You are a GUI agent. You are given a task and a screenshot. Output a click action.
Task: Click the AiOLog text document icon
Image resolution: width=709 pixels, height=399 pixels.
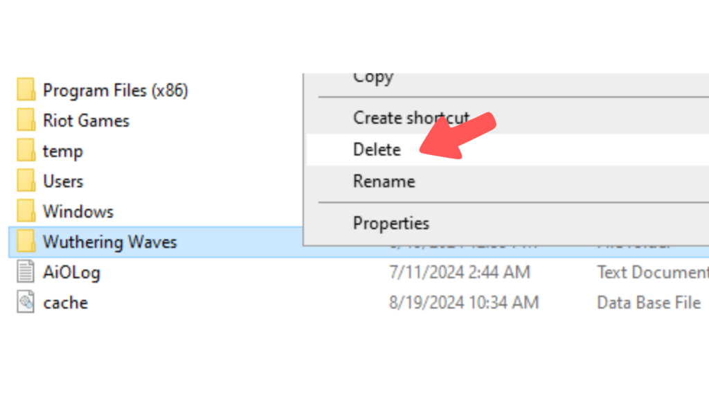click(x=26, y=272)
